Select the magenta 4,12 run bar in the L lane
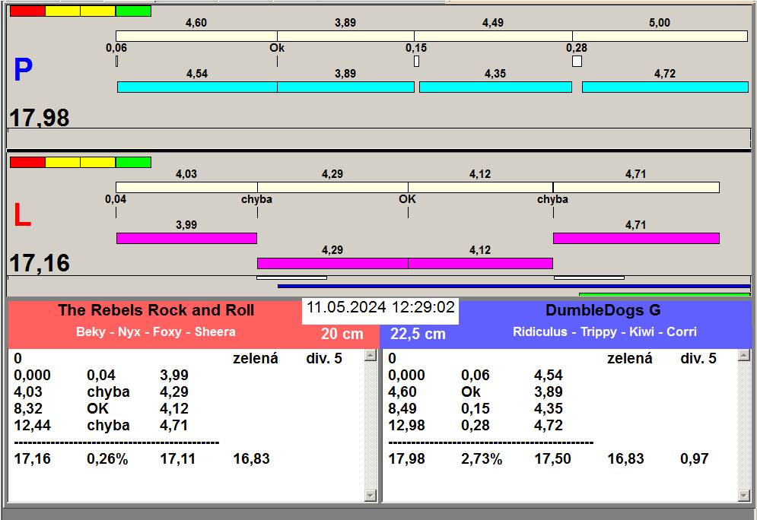Screen dimensions: 757x520 [480, 263]
